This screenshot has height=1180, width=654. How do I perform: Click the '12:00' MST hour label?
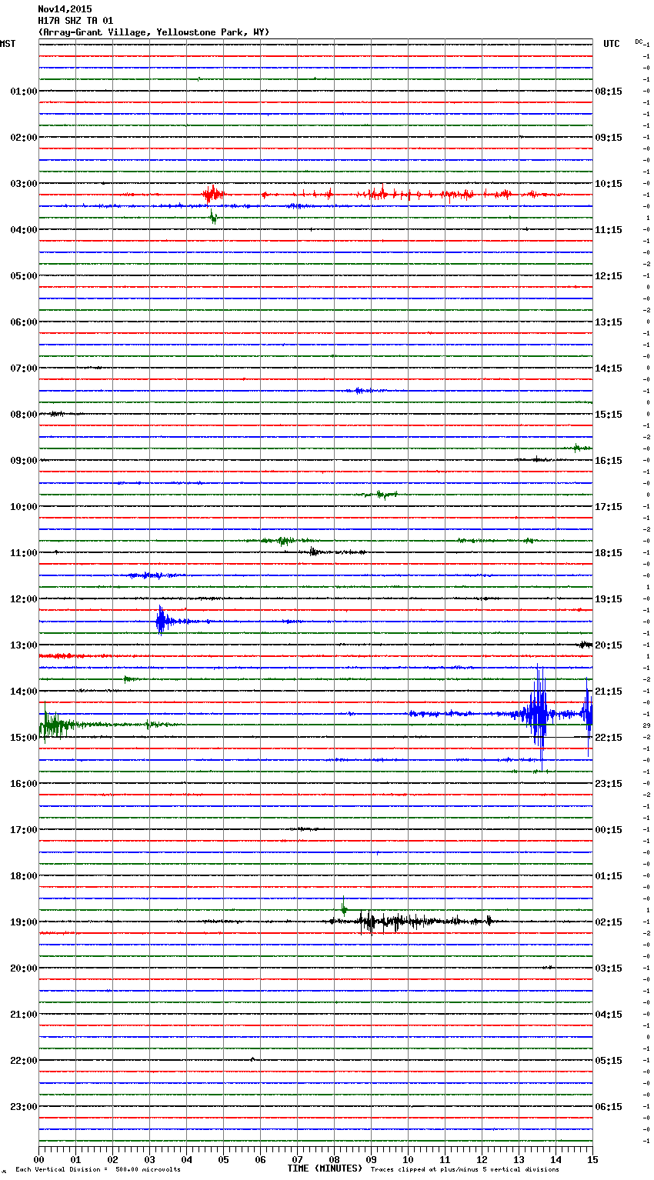coord(23,599)
